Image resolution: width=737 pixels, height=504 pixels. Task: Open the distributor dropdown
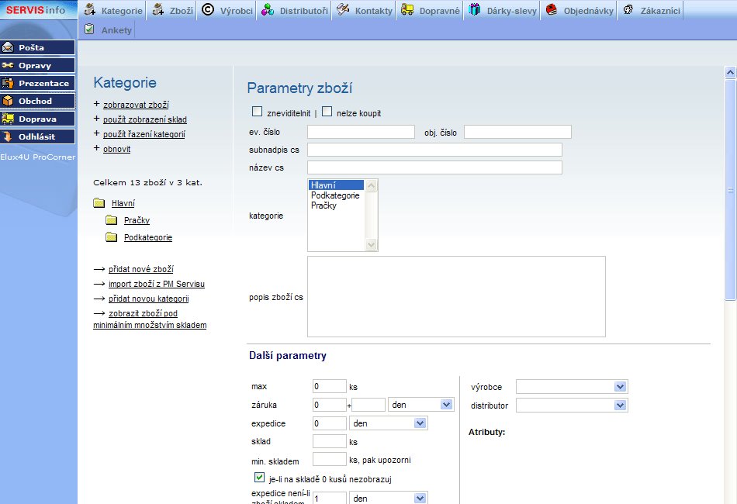(572, 405)
